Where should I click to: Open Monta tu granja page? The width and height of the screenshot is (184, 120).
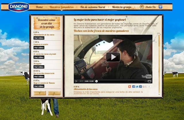coord(122,7)
